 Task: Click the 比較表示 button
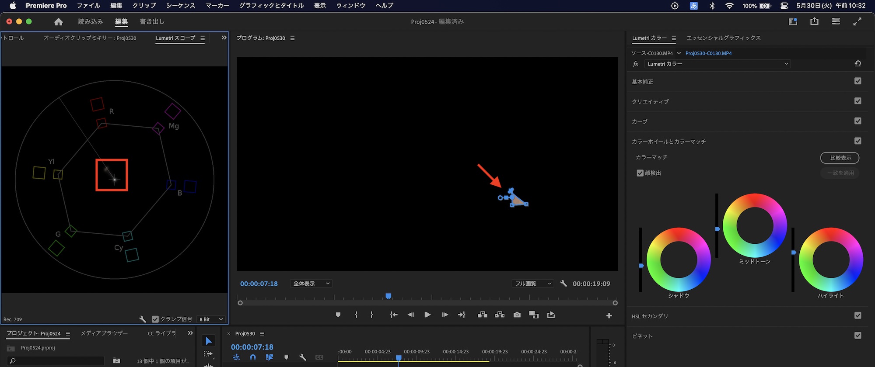click(x=840, y=158)
